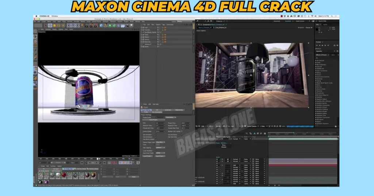This screenshot has width=374, height=196.
Task: Click the Floor/Environment grid icon in toolbar
Action: [x=123, y=26]
